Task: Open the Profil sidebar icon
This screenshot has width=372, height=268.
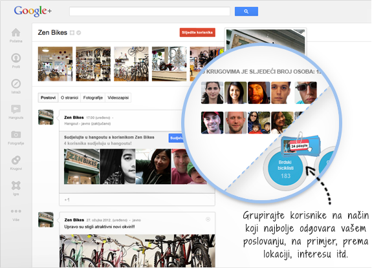Action: click(16, 58)
